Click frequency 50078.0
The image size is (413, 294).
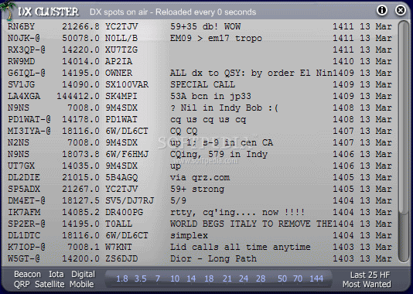click(80, 38)
